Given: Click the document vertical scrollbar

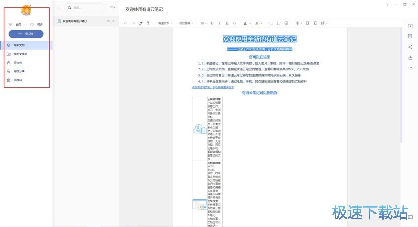Looking at the screenshot, I should [401, 86].
